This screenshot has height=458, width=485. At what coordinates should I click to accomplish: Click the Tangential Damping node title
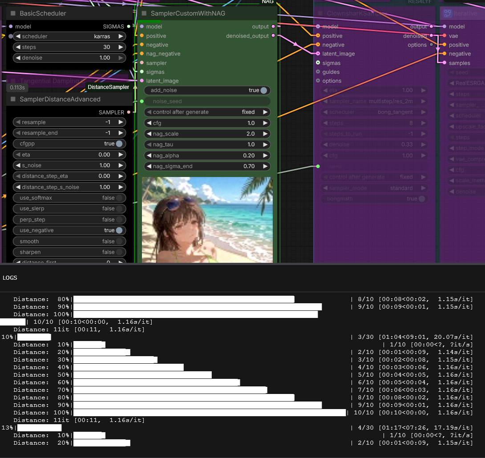point(49,81)
